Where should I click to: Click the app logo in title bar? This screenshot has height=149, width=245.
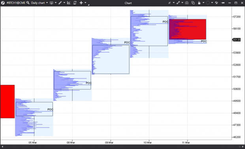3,3
